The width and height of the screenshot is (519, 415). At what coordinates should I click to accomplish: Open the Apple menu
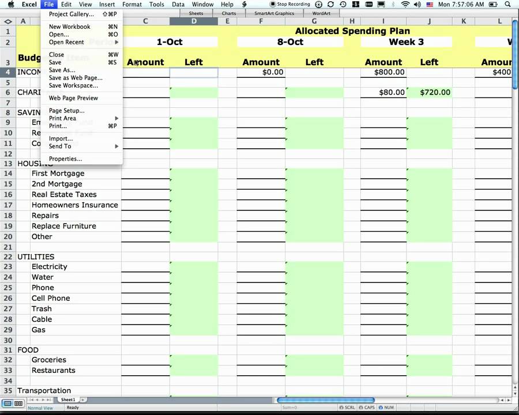12,4
